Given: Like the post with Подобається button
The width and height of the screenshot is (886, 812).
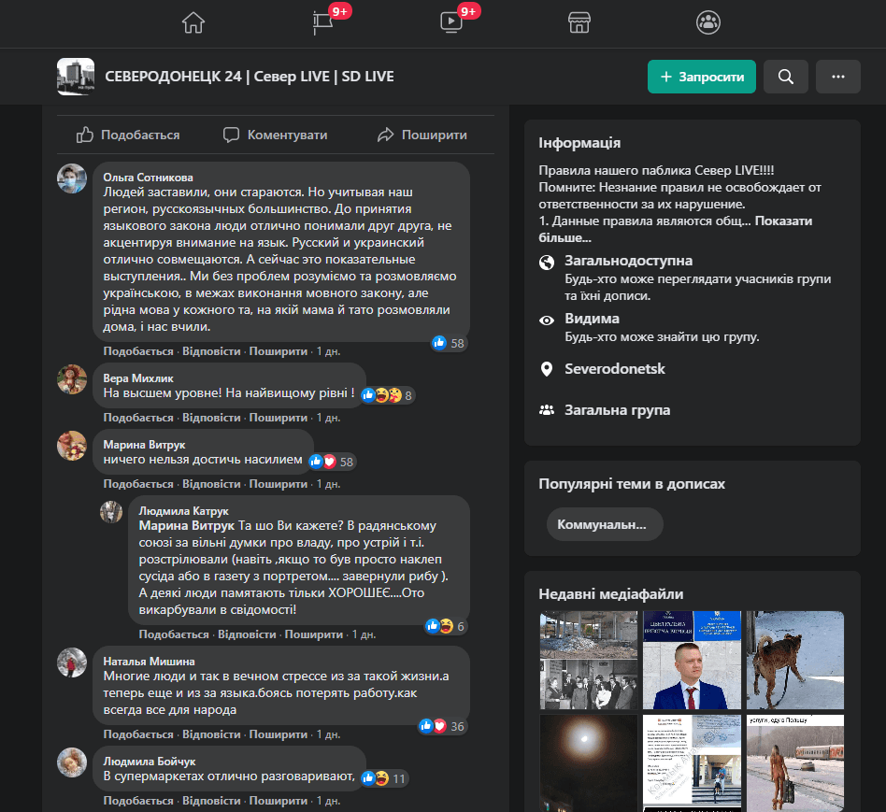Looking at the screenshot, I should point(128,135).
